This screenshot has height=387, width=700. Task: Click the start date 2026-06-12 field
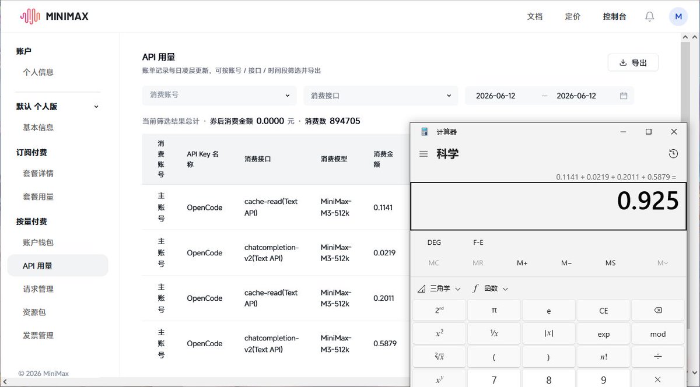pos(496,96)
